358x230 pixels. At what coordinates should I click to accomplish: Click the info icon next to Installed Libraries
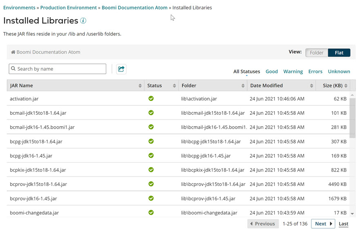click(x=83, y=21)
